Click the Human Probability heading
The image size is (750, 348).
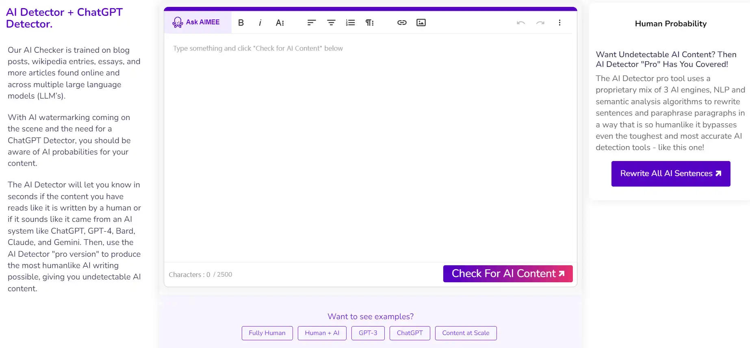(x=671, y=24)
